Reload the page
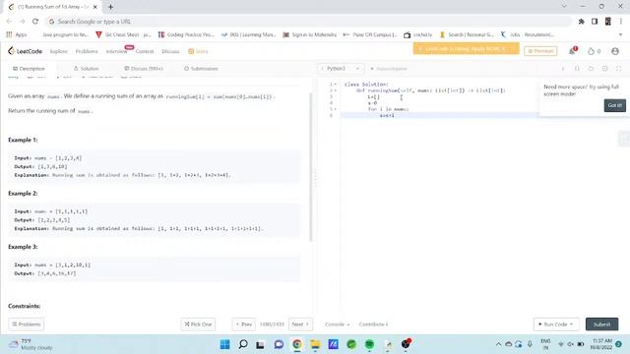This screenshot has width=630, height=354. (x=35, y=22)
